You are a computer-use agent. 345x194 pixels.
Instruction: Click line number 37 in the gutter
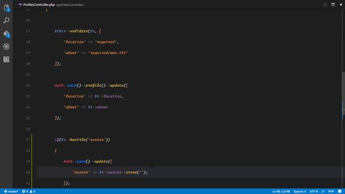click(28, 140)
